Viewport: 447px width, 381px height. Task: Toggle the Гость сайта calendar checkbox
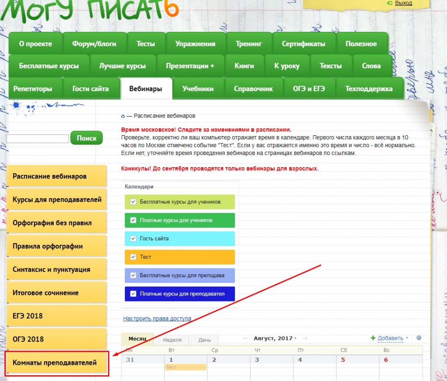[x=133, y=239]
